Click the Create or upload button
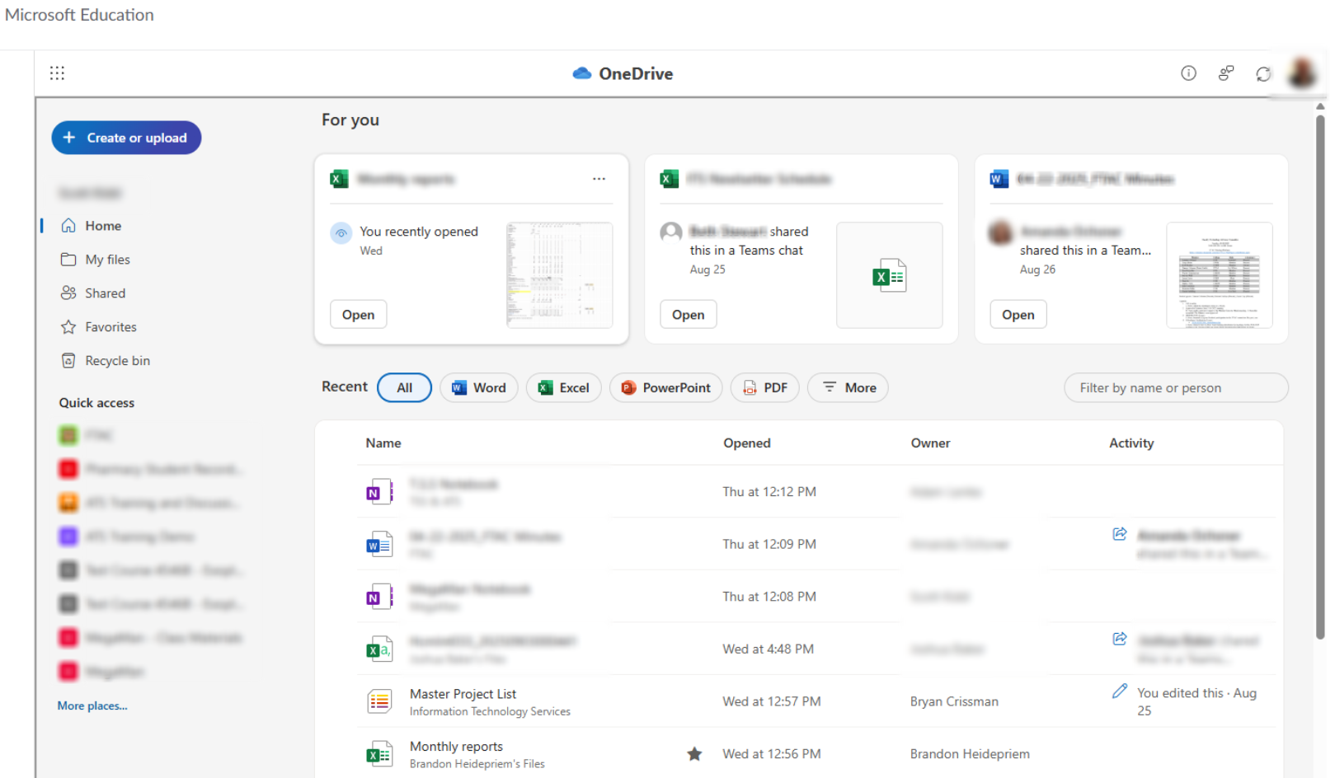The height and width of the screenshot is (778, 1335). [x=126, y=138]
